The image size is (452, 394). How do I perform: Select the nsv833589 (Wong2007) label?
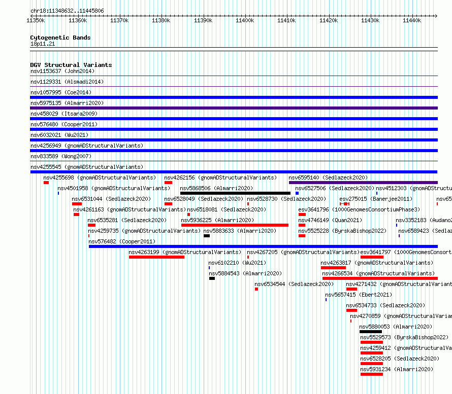click(x=61, y=156)
